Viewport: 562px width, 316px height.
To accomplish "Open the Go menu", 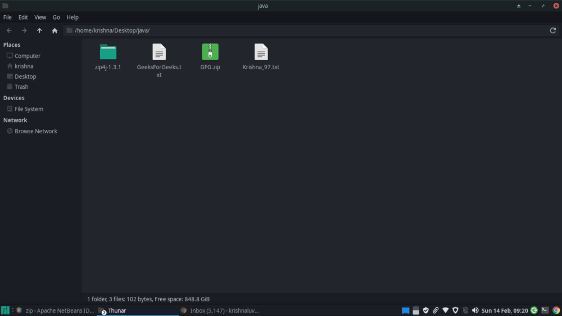I will [56, 17].
